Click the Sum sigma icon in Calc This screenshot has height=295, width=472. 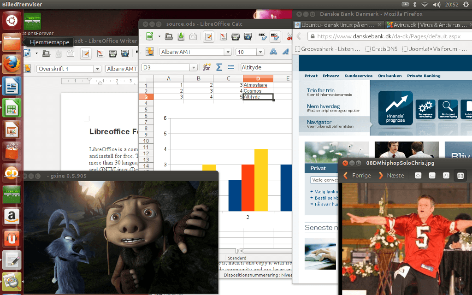click(219, 67)
